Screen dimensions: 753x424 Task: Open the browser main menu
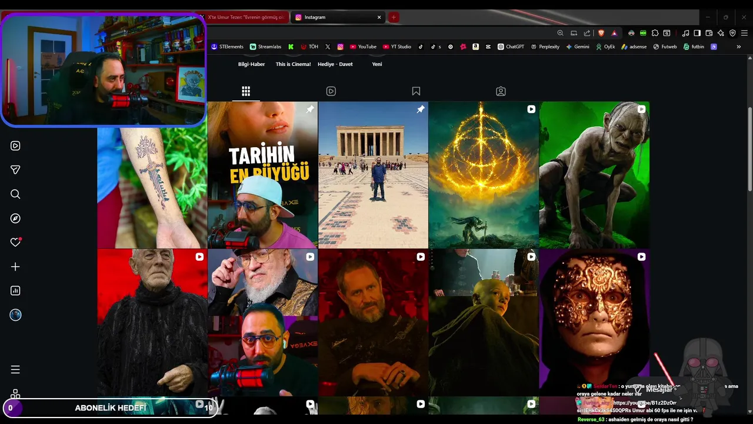click(744, 33)
